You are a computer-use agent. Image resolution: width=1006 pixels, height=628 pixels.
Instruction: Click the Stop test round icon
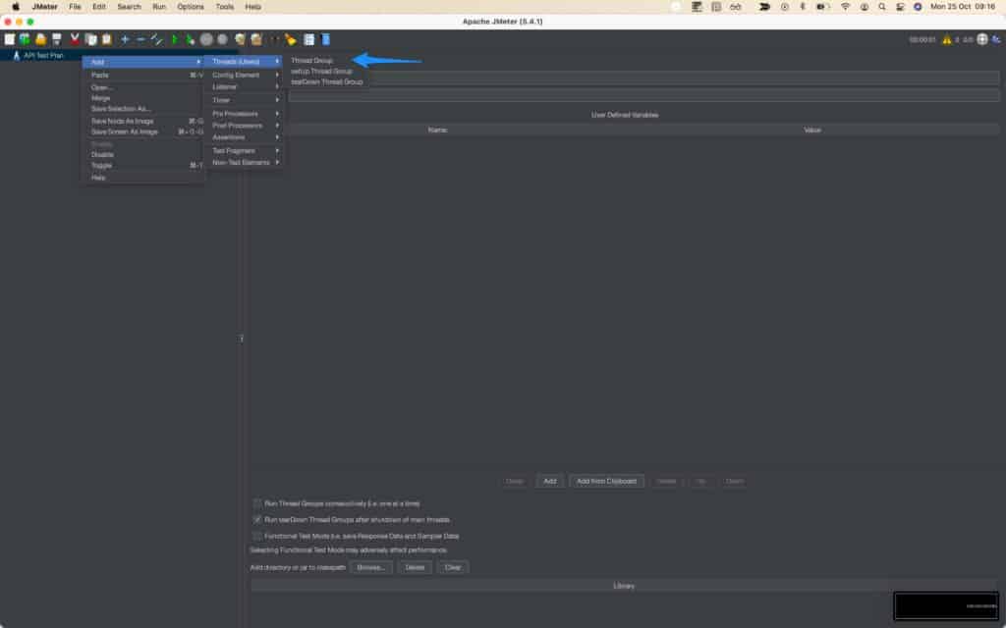coord(206,39)
